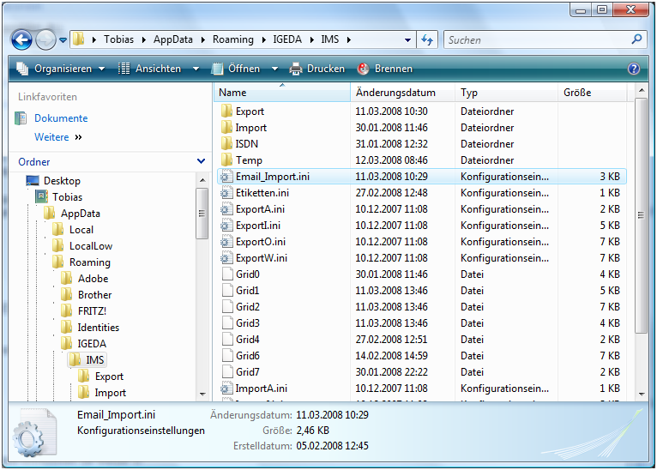Click the Grid6 file icon

tap(227, 356)
